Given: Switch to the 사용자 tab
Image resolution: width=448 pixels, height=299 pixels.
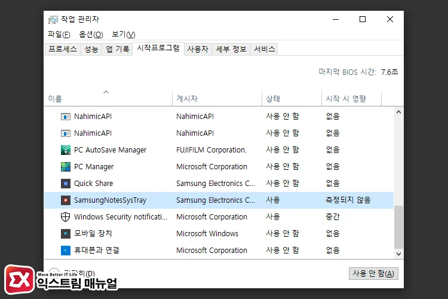Looking at the screenshot, I should point(198,49).
